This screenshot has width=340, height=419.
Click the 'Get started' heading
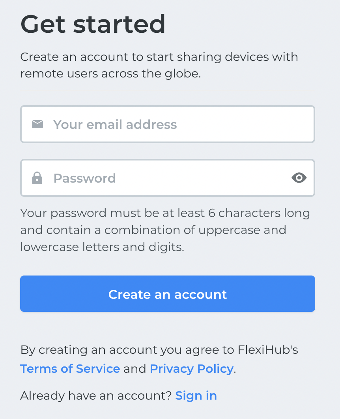click(93, 24)
